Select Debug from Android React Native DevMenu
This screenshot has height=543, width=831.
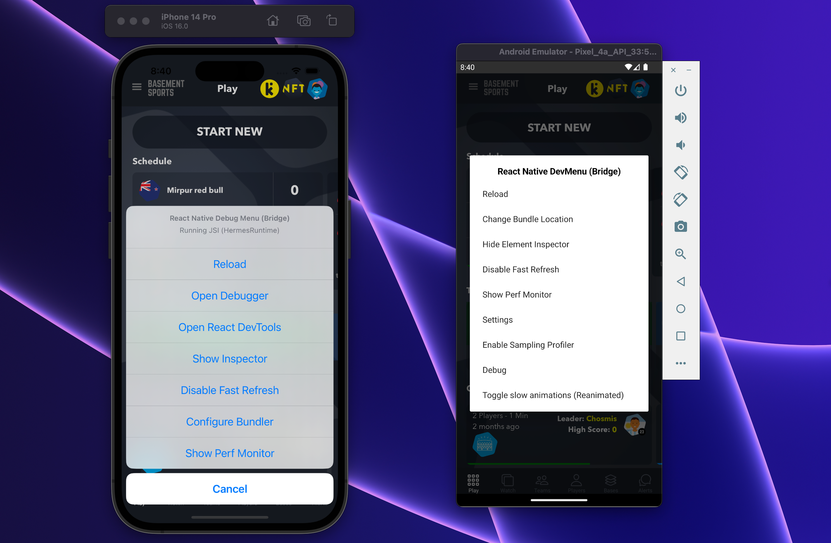494,370
